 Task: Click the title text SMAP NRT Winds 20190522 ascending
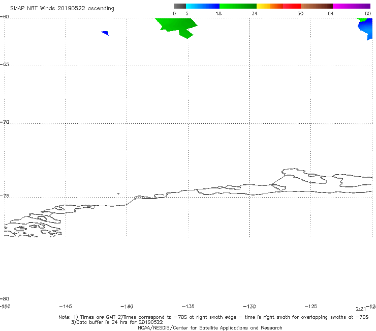click(62, 8)
